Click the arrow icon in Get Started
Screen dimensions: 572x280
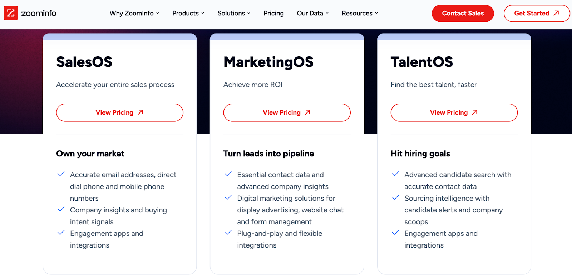click(x=556, y=13)
